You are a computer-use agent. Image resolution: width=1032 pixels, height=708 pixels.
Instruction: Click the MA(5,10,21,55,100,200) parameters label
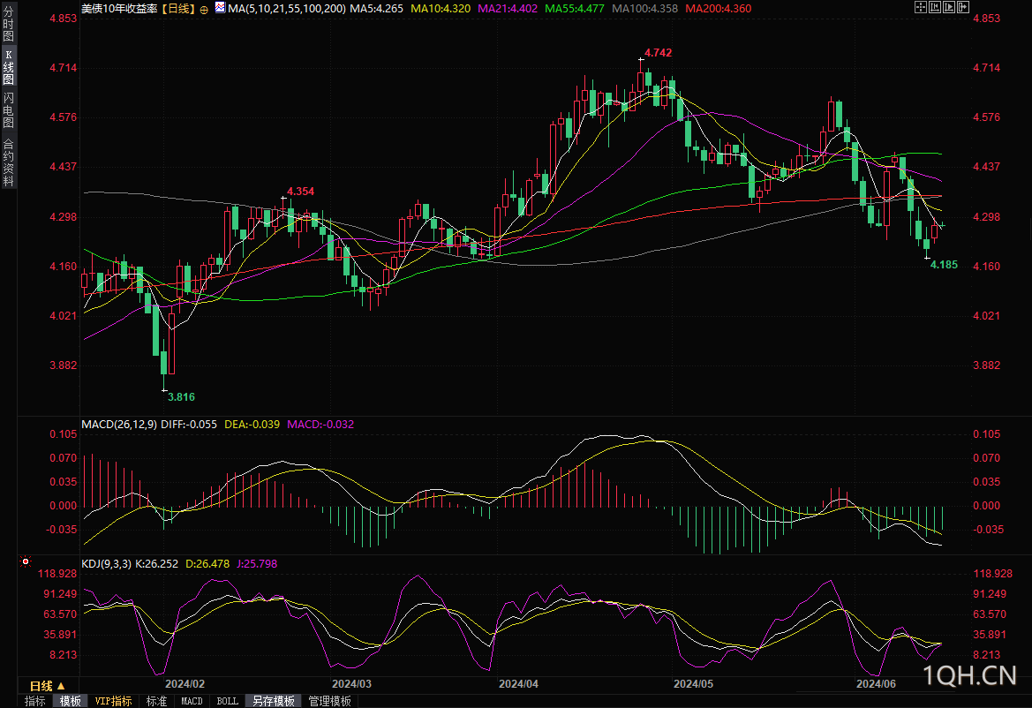point(286,9)
